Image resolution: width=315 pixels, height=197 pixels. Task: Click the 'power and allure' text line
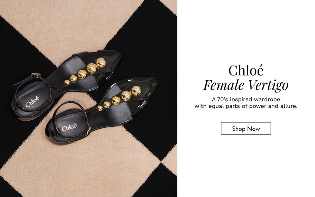[246, 106]
